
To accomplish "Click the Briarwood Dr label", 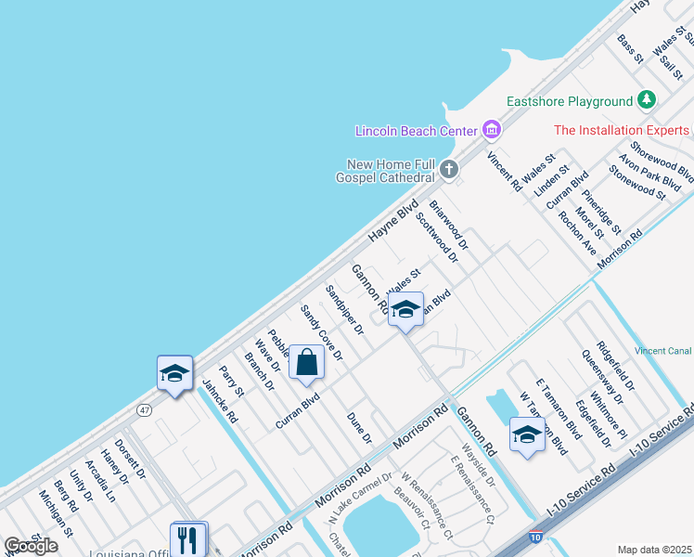I will (x=448, y=225).
